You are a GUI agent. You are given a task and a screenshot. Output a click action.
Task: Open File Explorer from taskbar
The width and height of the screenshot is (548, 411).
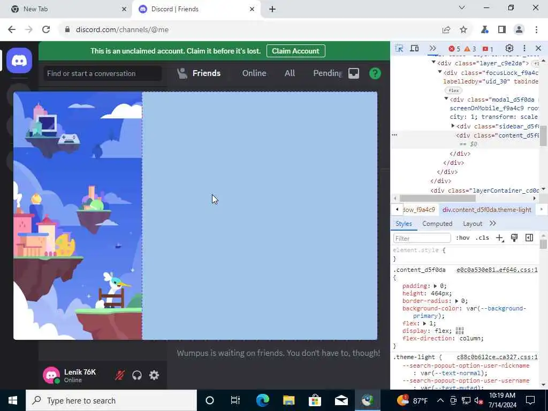[x=288, y=400]
